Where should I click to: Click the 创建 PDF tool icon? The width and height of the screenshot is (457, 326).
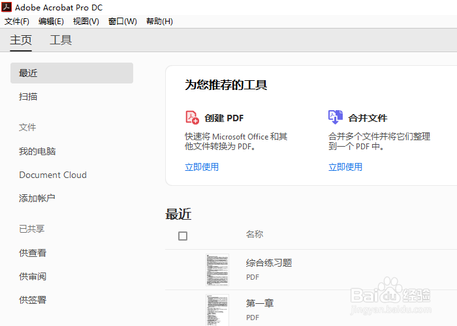(193, 117)
